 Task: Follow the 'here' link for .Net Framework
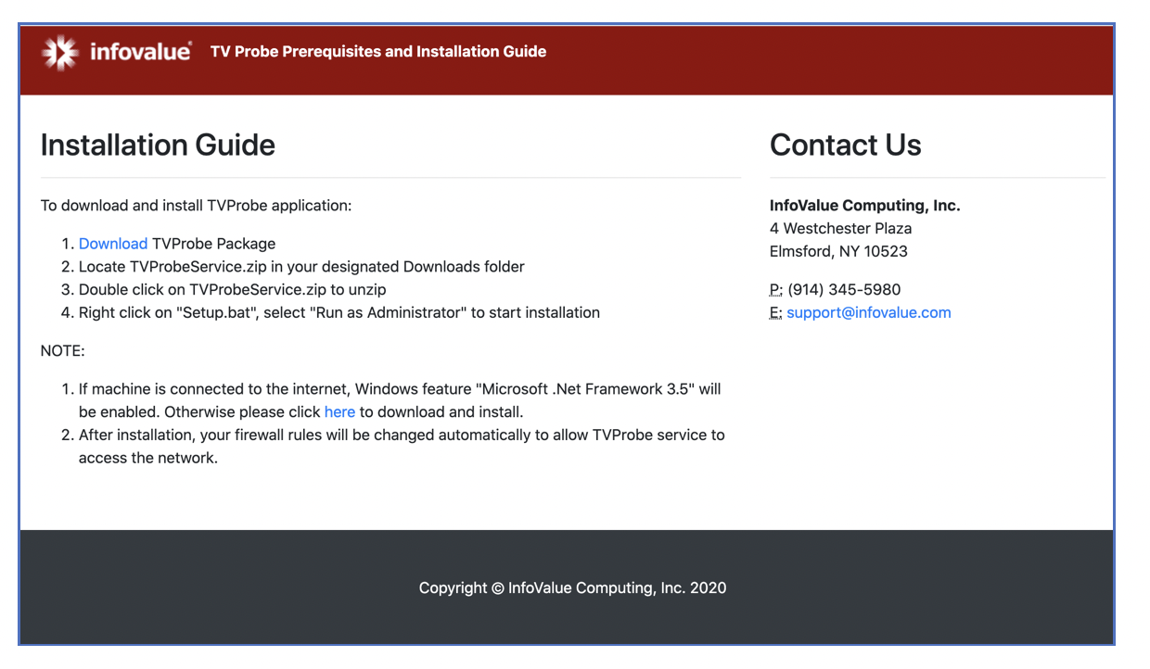point(339,412)
